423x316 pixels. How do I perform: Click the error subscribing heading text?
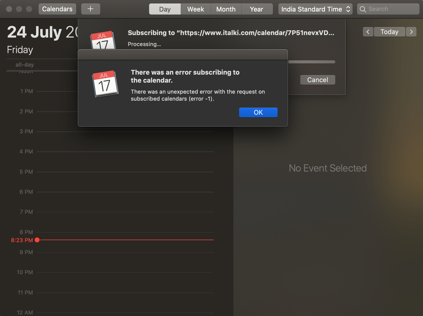coord(185,76)
